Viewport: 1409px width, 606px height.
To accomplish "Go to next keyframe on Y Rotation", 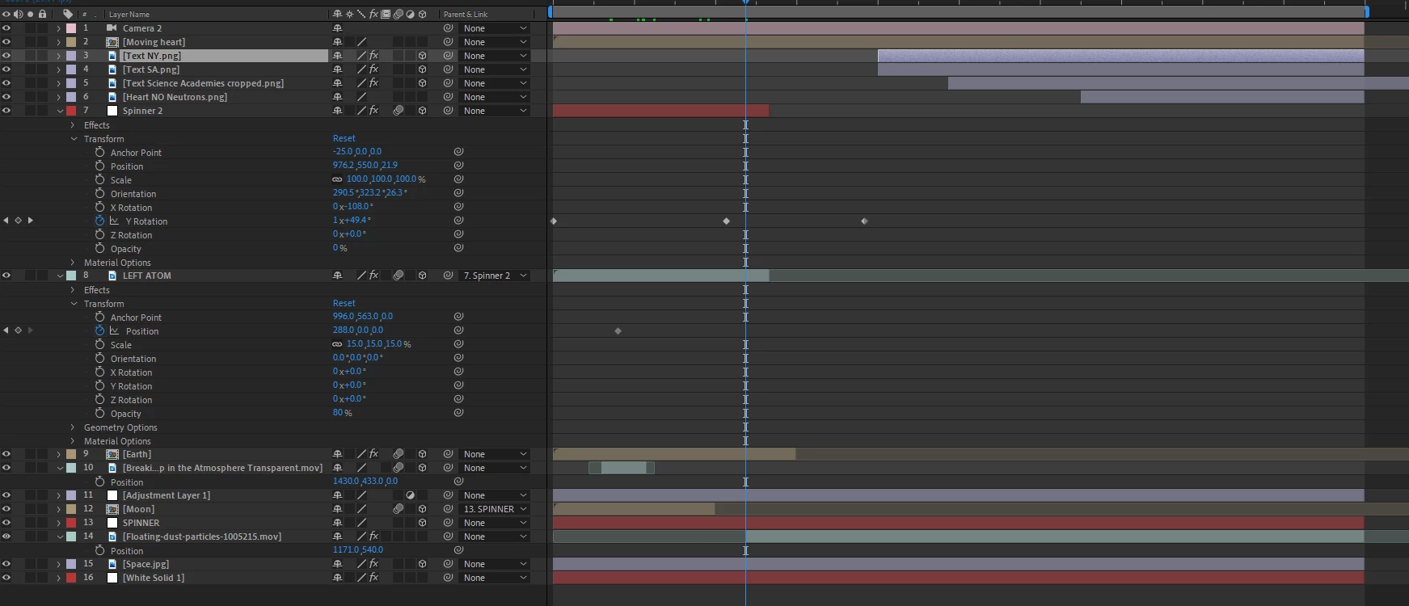I will tap(31, 221).
